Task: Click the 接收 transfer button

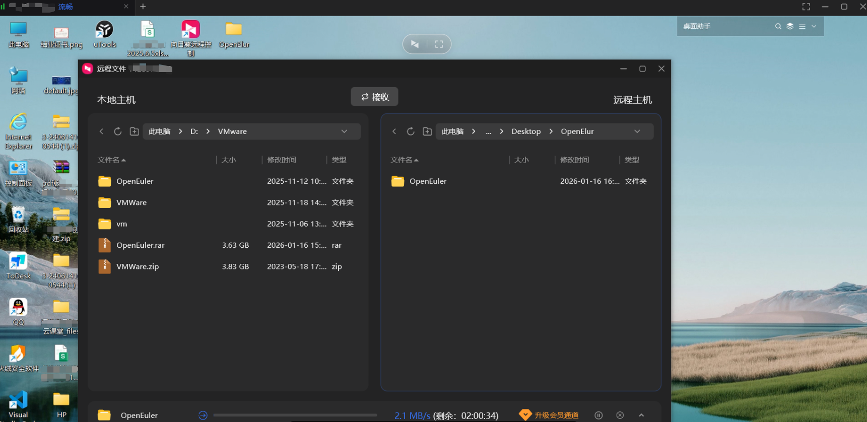Action: [x=374, y=97]
